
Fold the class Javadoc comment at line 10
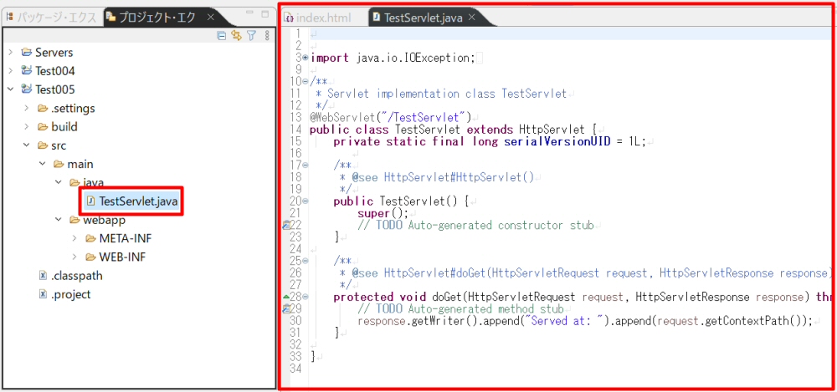pyautogui.click(x=305, y=82)
